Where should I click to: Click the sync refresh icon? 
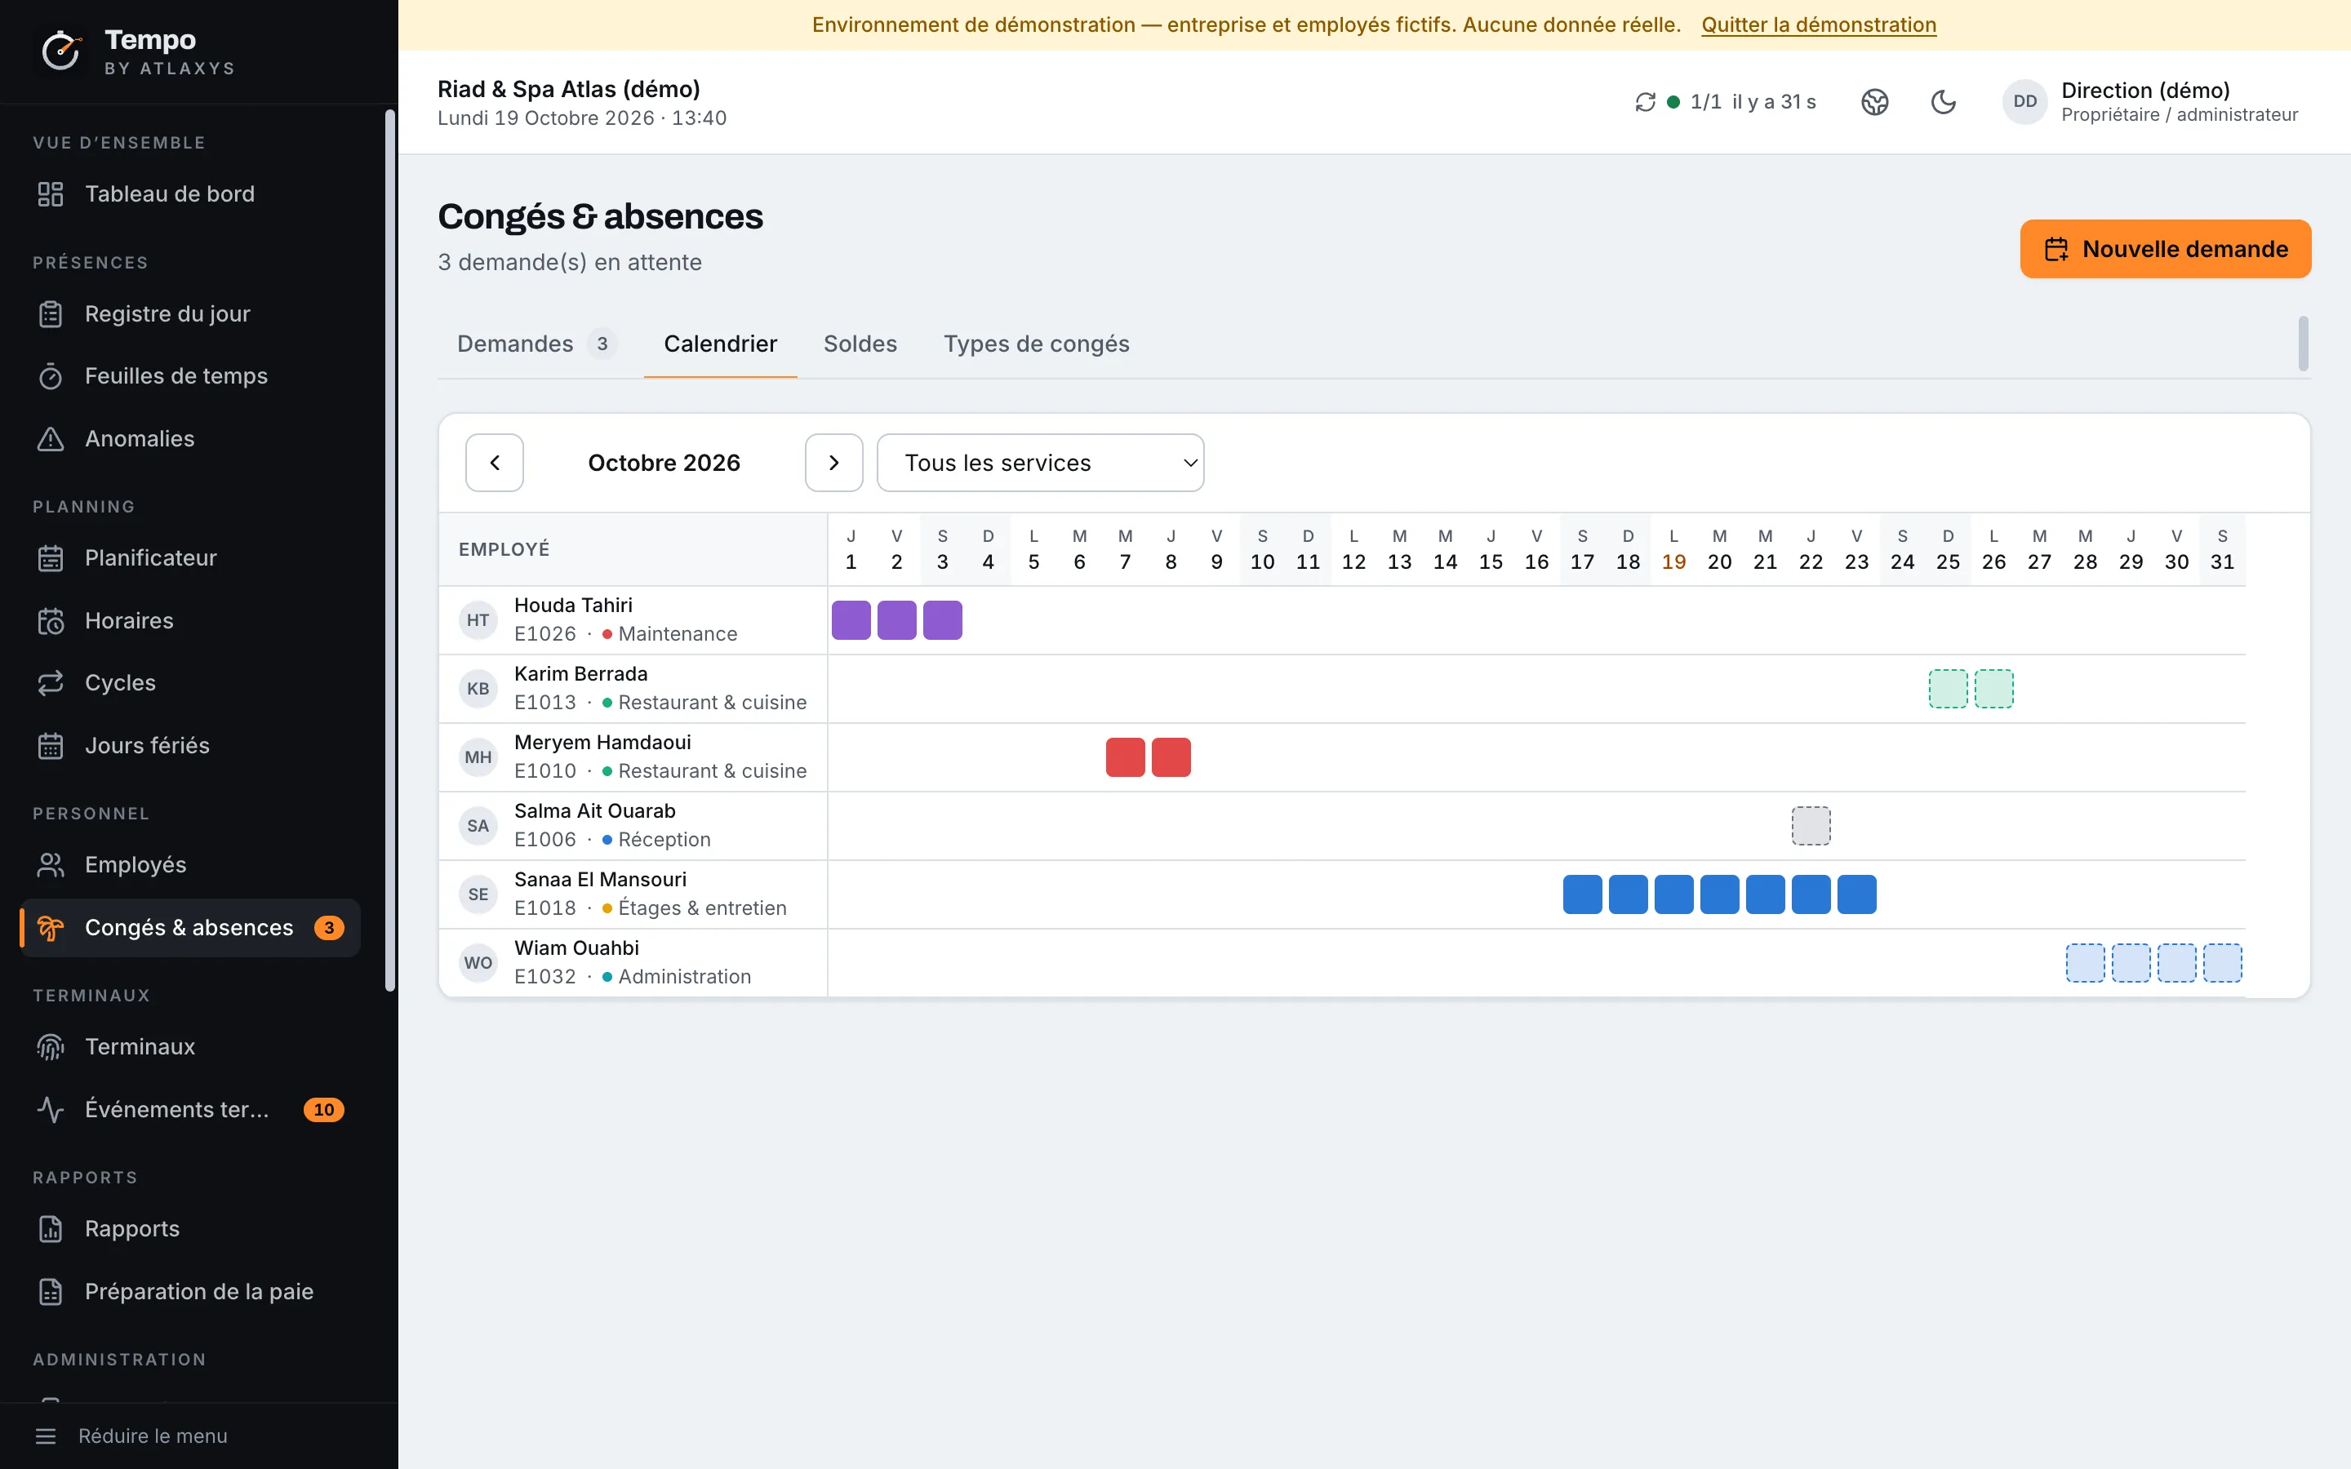[x=1645, y=102]
